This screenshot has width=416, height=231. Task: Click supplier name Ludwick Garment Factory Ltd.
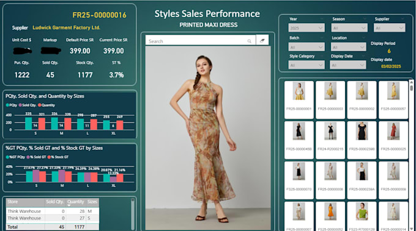point(66,27)
